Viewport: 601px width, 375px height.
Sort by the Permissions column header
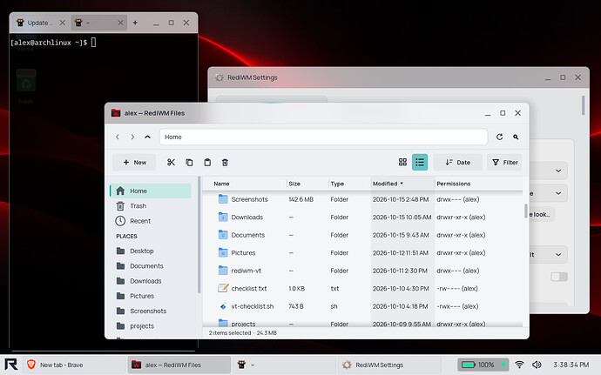click(478, 184)
